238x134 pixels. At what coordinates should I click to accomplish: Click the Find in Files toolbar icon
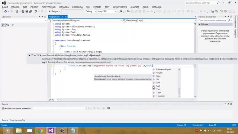pos(120,12)
